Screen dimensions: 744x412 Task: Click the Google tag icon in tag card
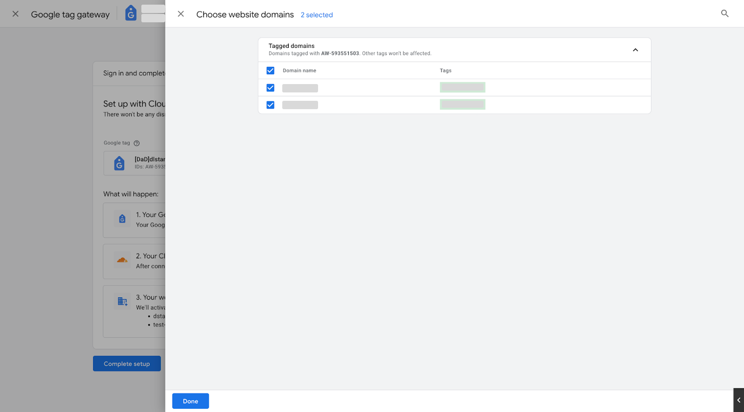click(x=120, y=163)
